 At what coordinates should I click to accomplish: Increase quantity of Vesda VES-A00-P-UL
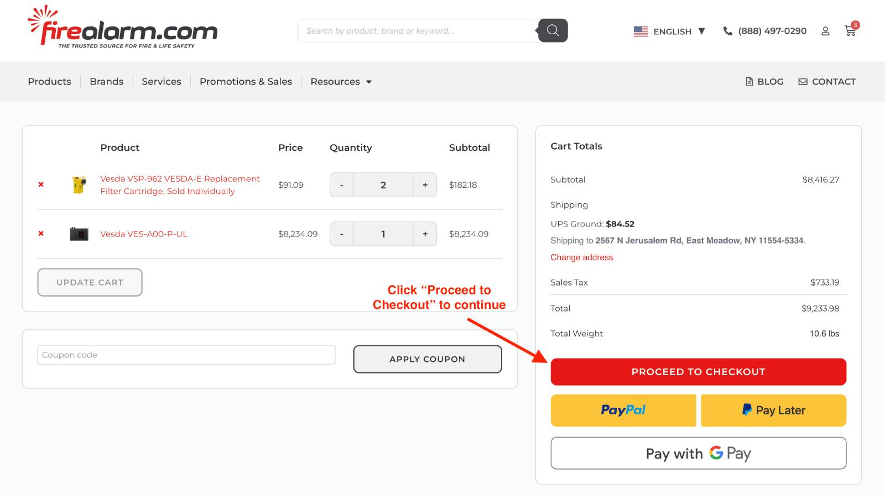(x=425, y=234)
